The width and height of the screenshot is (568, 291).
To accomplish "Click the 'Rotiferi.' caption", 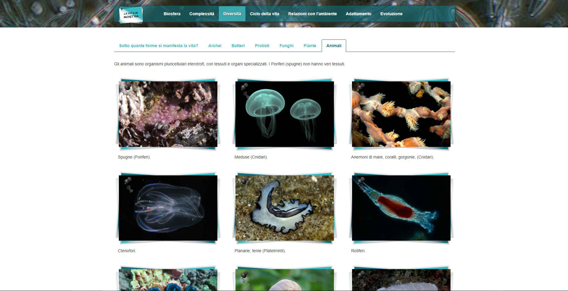I will click(358, 251).
